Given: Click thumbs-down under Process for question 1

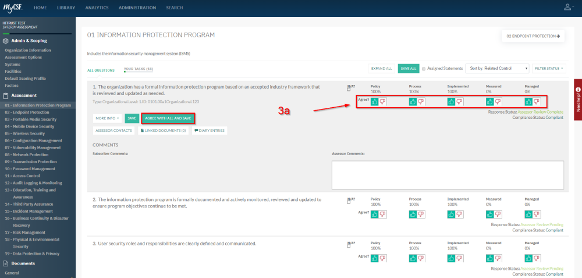Looking at the screenshot, I should [x=421, y=101].
